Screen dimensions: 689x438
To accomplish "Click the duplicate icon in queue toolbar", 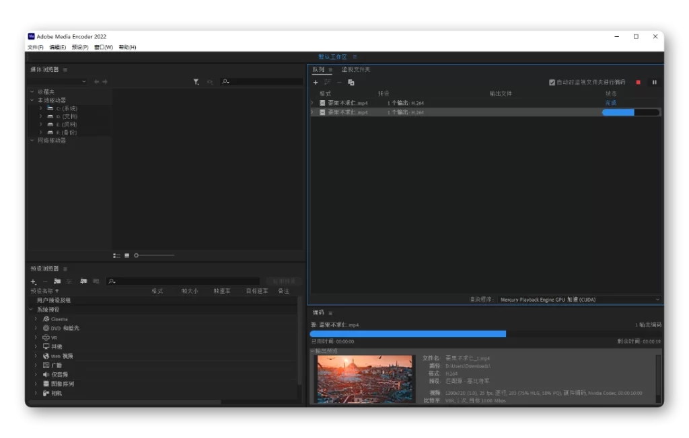I will pyautogui.click(x=351, y=82).
